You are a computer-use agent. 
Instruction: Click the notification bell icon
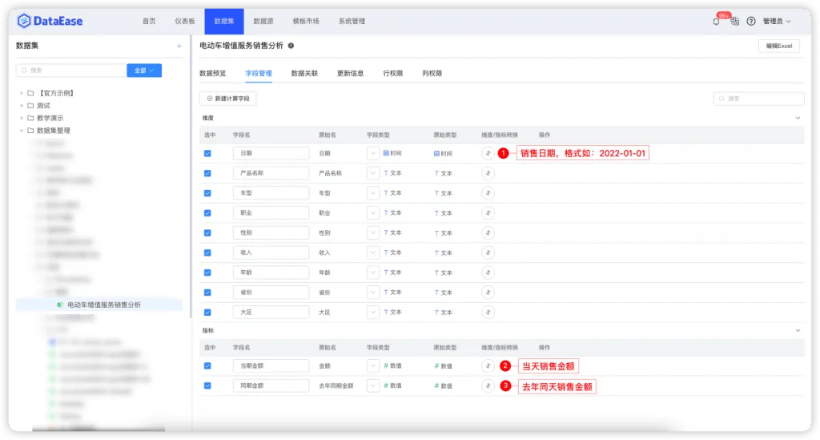click(716, 22)
